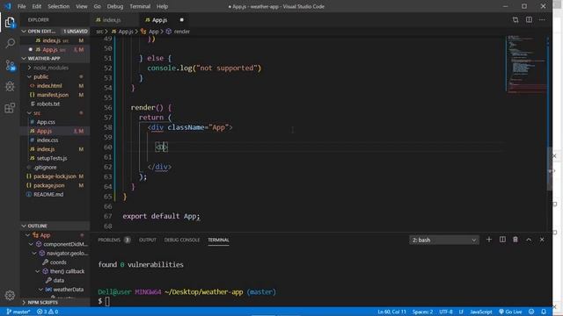Click the code minimap overview
Screen dimensions: 563x316
527,64
